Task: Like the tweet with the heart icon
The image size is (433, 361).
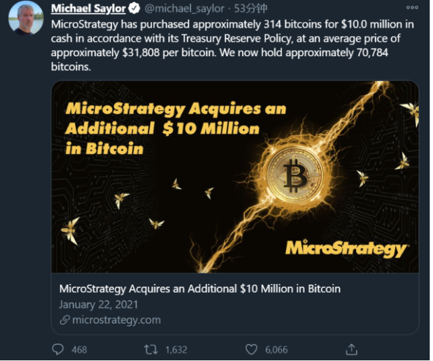Action: [251, 350]
